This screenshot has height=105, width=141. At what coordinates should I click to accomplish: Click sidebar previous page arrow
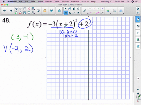tap(138, 90)
